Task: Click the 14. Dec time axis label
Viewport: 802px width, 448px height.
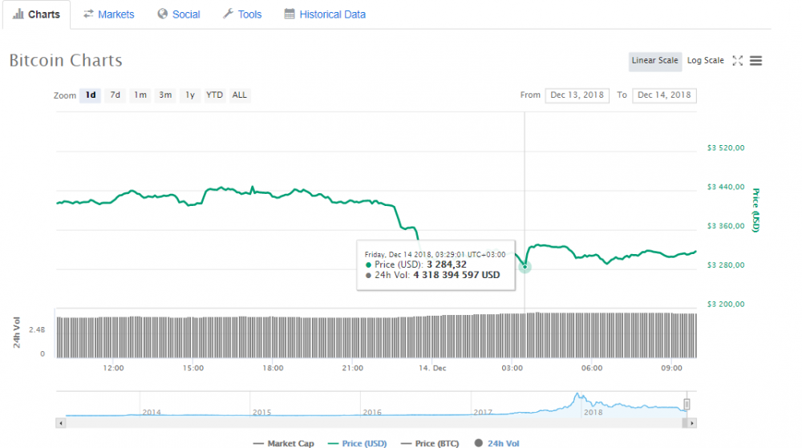Action: [x=432, y=368]
